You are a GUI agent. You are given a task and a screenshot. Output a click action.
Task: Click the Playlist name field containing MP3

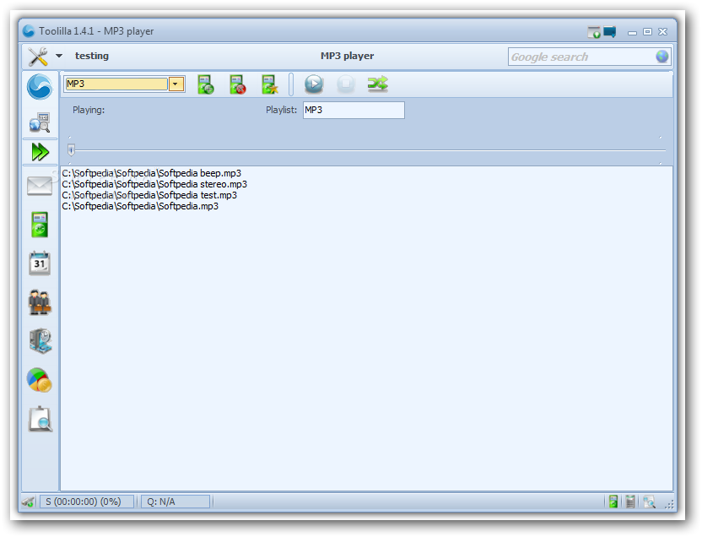[354, 110]
